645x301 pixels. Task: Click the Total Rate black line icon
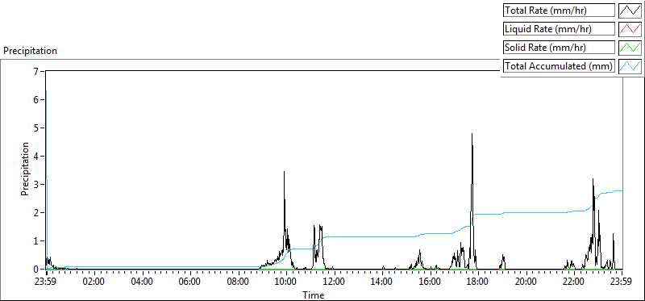point(630,10)
